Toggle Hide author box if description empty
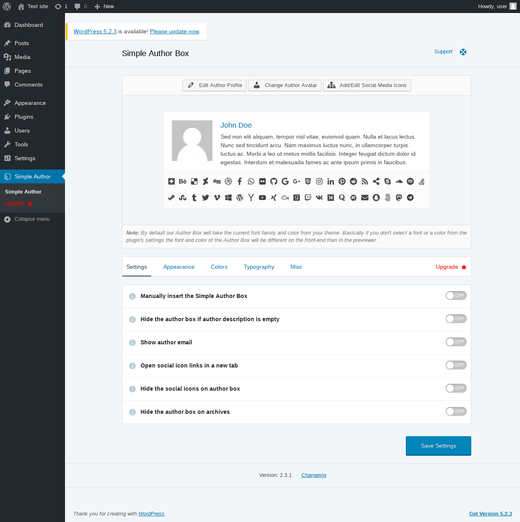 pyautogui.click(x=456, y=319)
